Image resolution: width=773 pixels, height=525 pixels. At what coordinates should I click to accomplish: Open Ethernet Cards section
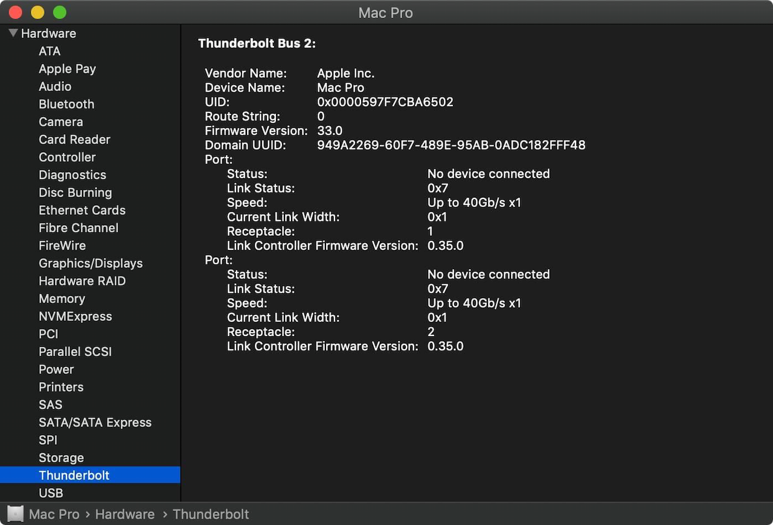82,210
